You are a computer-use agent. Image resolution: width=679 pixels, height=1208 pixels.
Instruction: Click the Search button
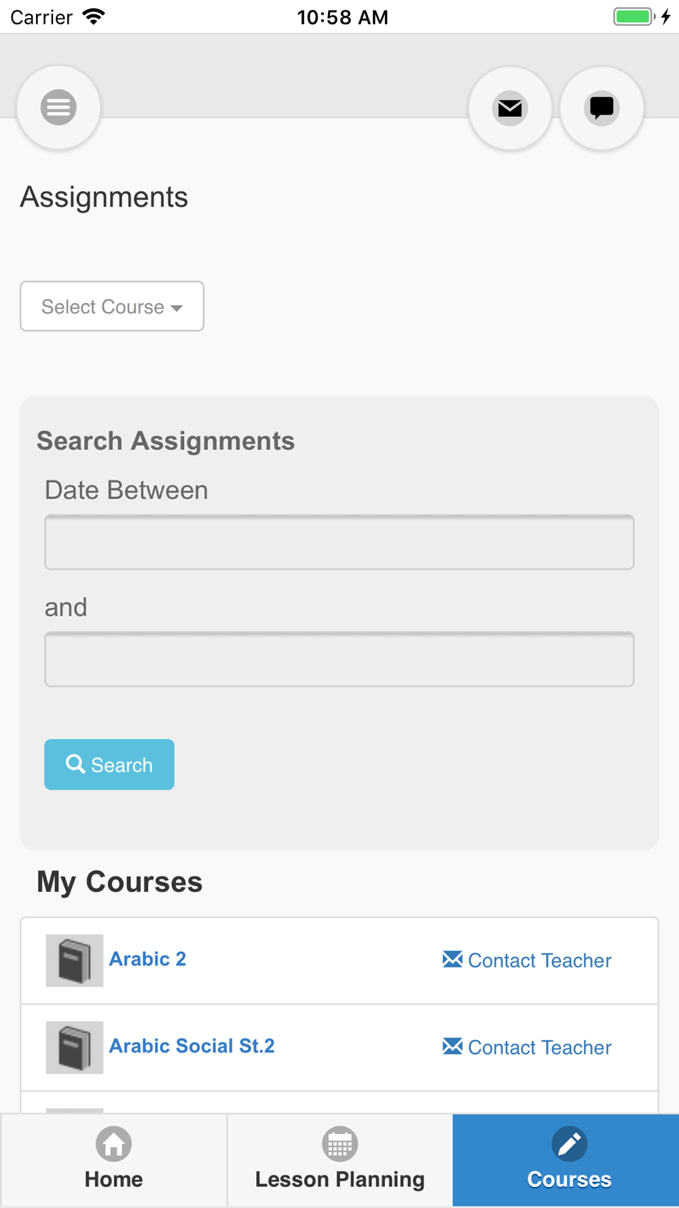pos(109,764)
